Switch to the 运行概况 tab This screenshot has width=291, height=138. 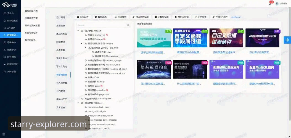[60, 17]
